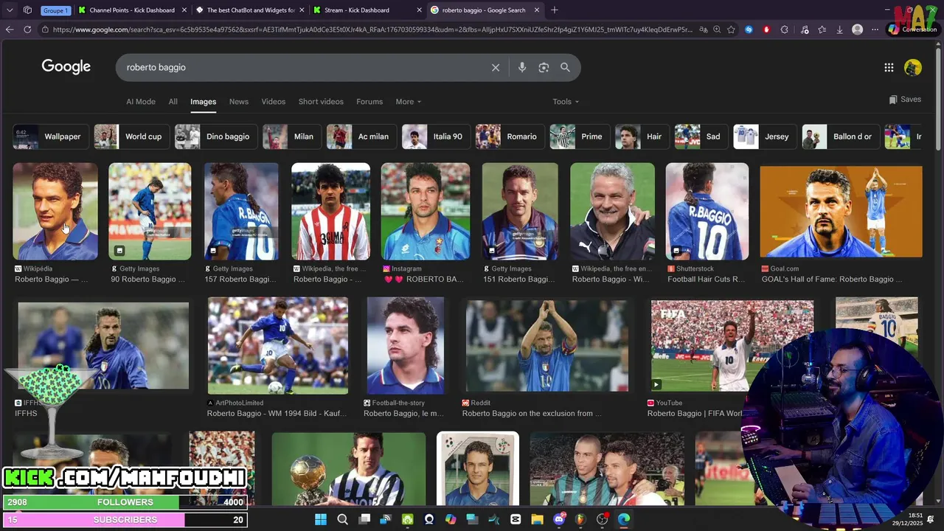Viewport: 944px width, 531px height.
Task: Switch to the Videos results tab
Action: point(273,102)
